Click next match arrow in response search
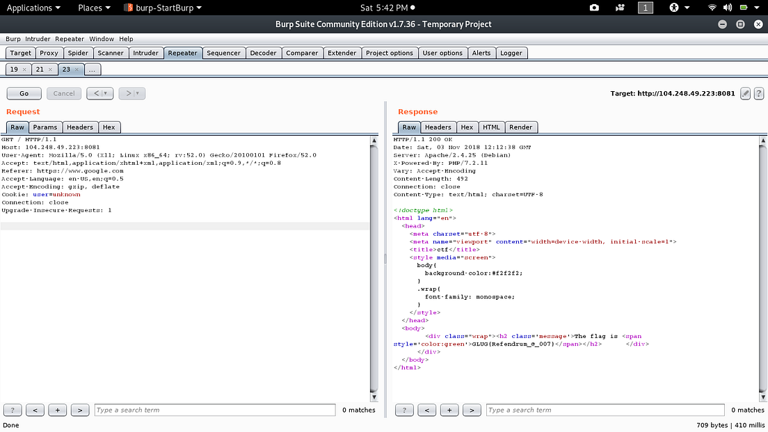768x432 pixels. pyautogui.click(x=472, y=410)
